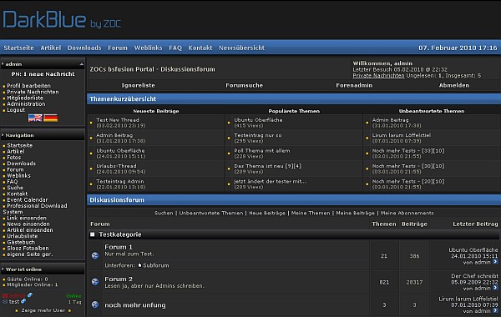This screenshot has width=501, height=317.
Task: Click the Private Nachrichten link in welcome box
Action: pyautogui.click(x=378, y=76)
